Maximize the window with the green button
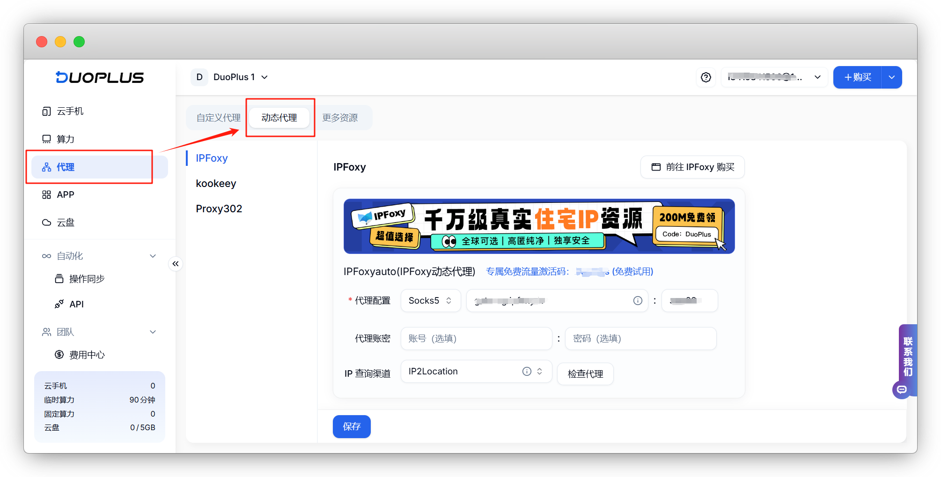Screen dimensions: 941x477 click(79, 42)
